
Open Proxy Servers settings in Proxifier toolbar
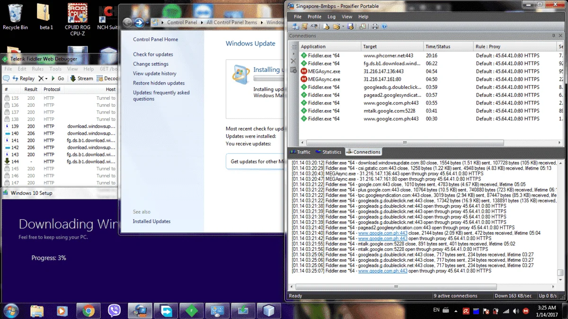click(295, 26)
